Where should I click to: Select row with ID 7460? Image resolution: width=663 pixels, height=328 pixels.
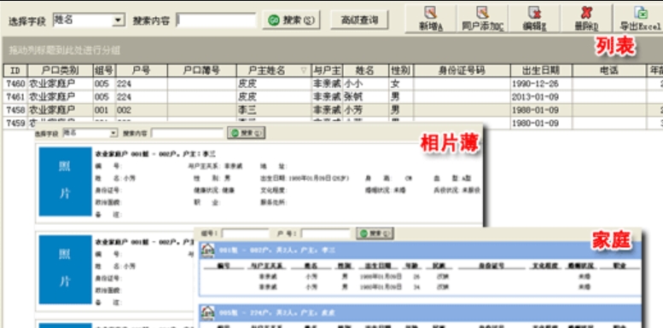coord(333,83)
